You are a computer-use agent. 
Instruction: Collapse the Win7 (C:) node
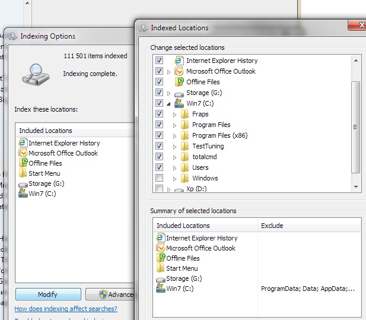(168, 104)
